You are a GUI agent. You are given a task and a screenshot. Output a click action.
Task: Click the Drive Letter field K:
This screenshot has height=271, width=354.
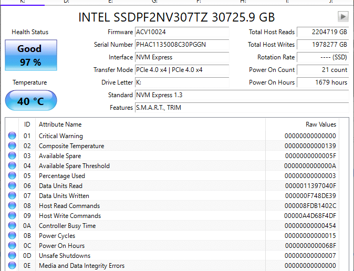point(182,82)
